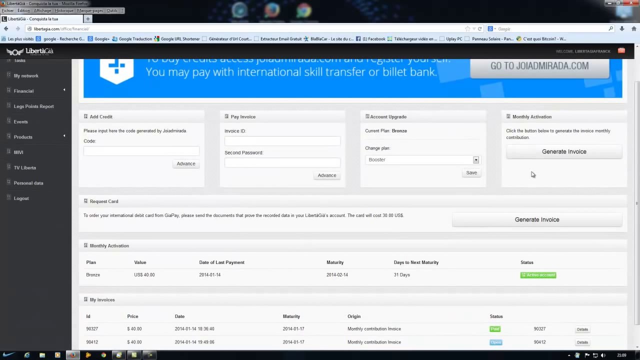Open the Google Traduction bookmark
This screenshot has width=640, height=360.
click(x=132, y=39)
